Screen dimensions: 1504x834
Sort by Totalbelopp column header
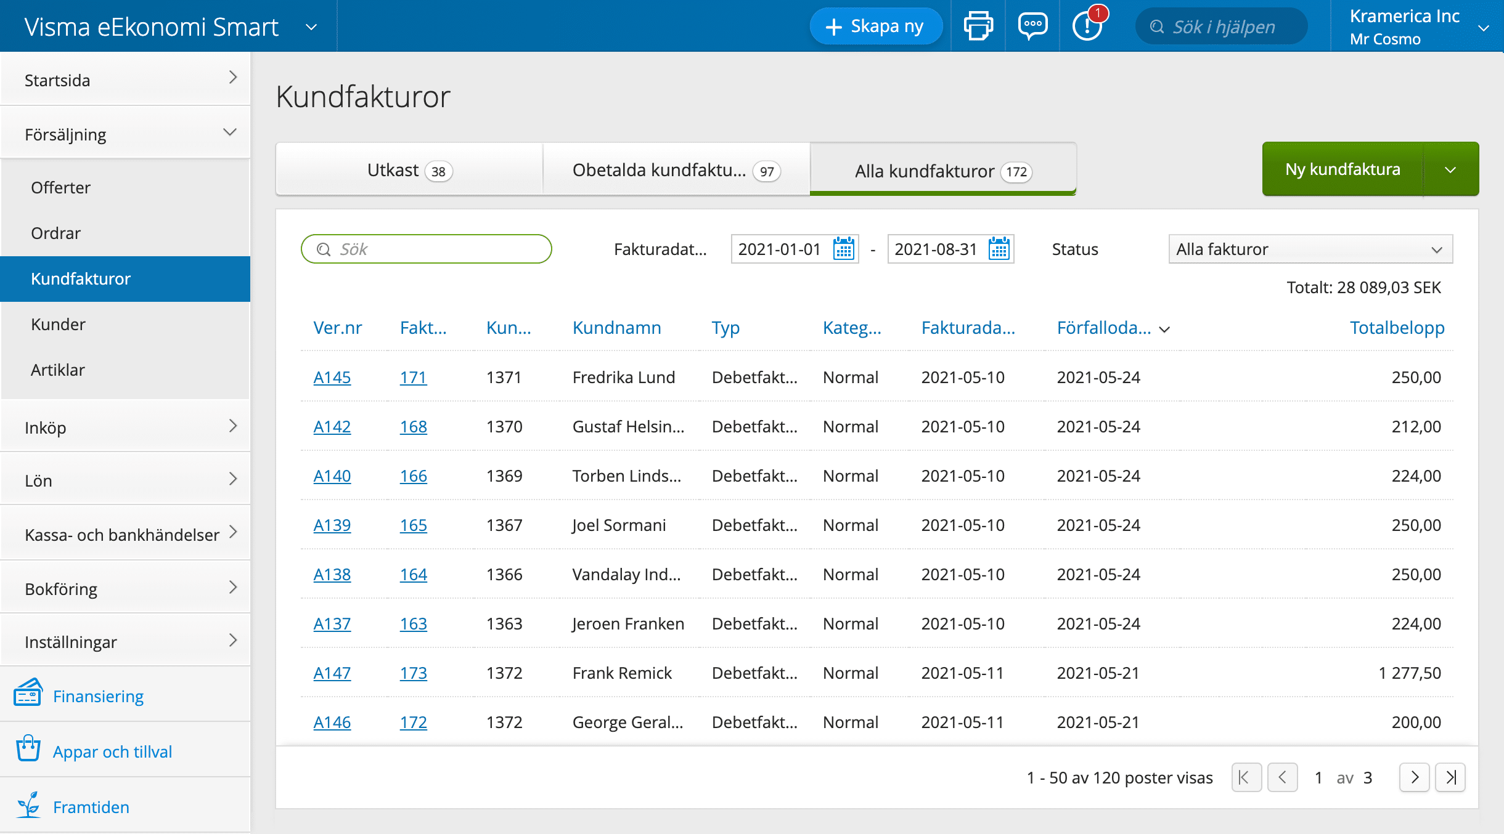pos(1396,328)
